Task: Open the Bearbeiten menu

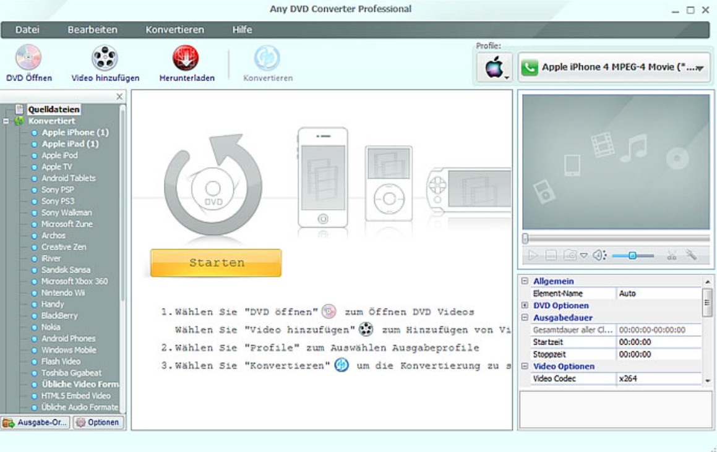Action: click(x=92, y=30)
